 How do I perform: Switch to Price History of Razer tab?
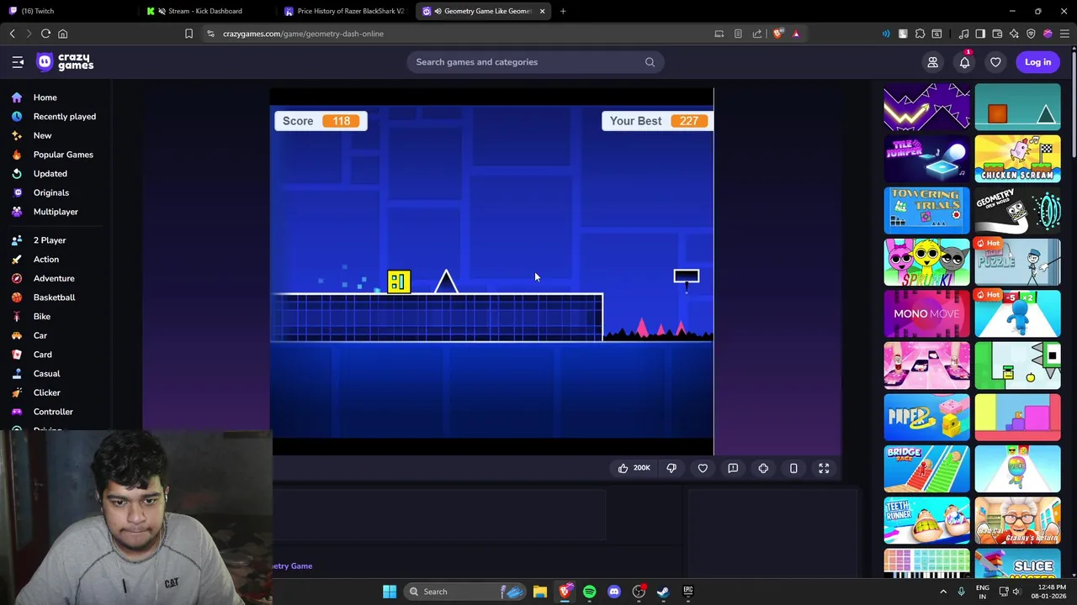[x=345, y=11]
